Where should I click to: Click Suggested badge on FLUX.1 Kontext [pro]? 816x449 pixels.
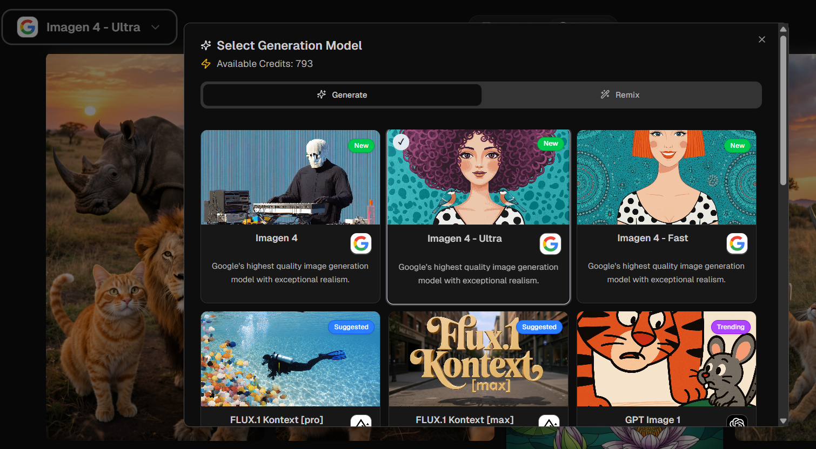pos(351,327)
